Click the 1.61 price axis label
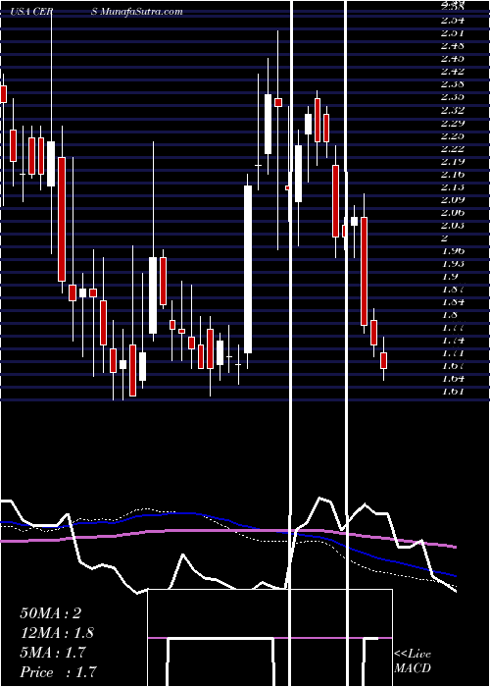The width and height of the screenshot is (490, 687). click(453, 392)
